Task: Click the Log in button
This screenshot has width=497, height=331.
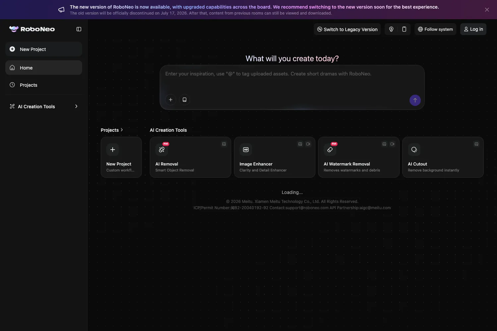Action: (x=473, y=29)
